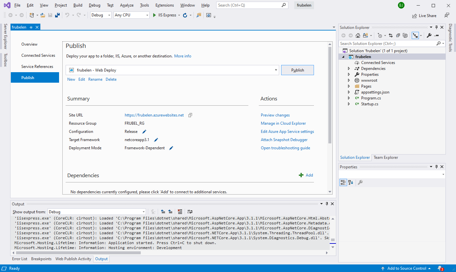The width and height of the screenshot is (456, 272).
Task: Click the Clear All icon in Output
Action: [180, 212]
